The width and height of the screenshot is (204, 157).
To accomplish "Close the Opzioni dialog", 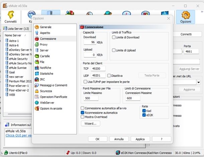I will click(x=169, y=18).
